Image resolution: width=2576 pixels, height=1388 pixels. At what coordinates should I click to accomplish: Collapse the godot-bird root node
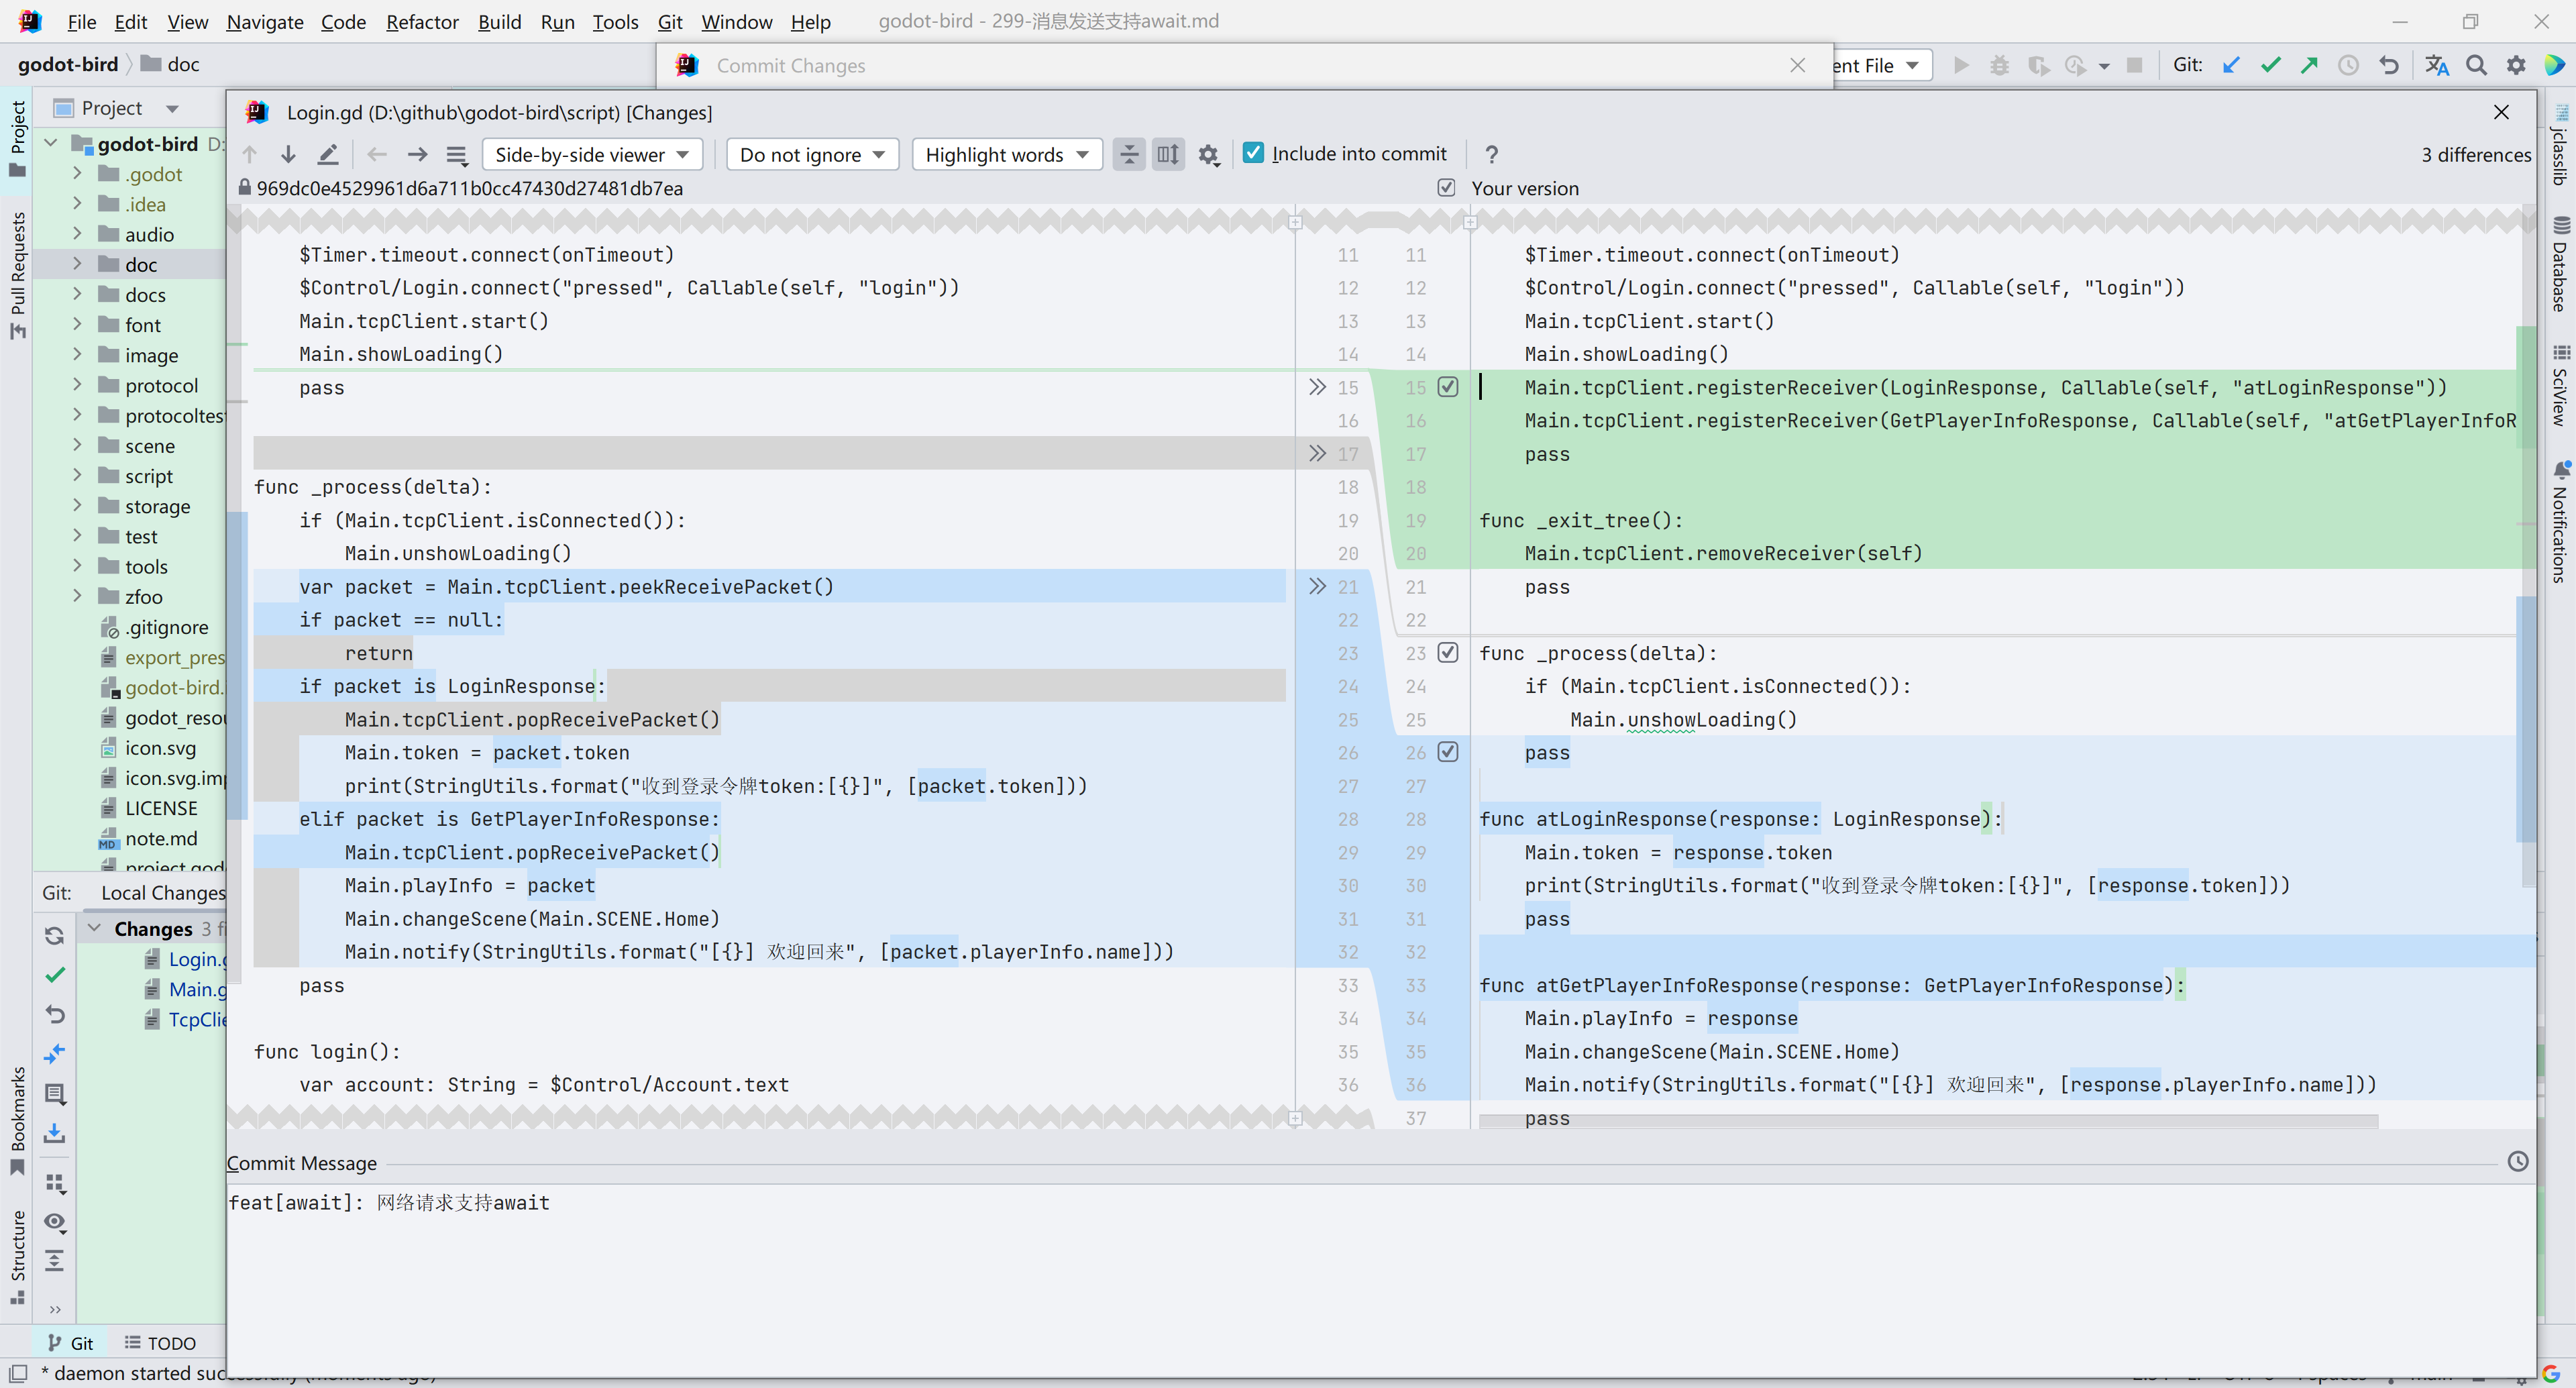coord(51,143)
